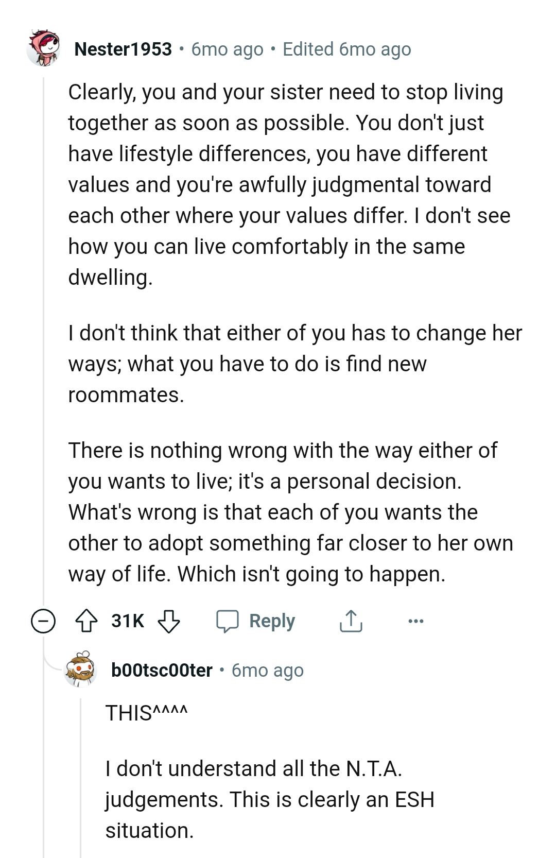Collapse Nester1953's thread with the minus circle
The height and width of the screenshot is (858, 556).
pyautogui.click(x=43, y=621)
